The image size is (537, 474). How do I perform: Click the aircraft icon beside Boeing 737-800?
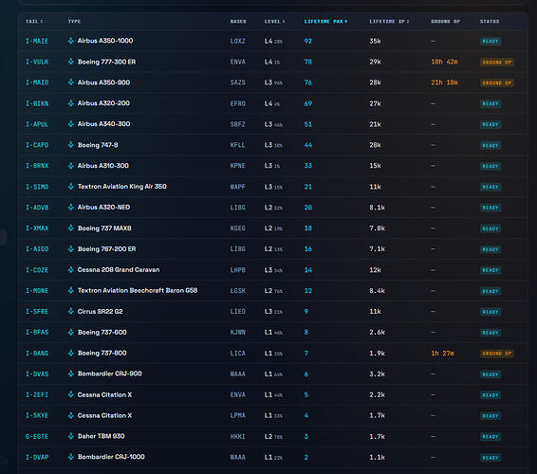click(x=71, y=353)
